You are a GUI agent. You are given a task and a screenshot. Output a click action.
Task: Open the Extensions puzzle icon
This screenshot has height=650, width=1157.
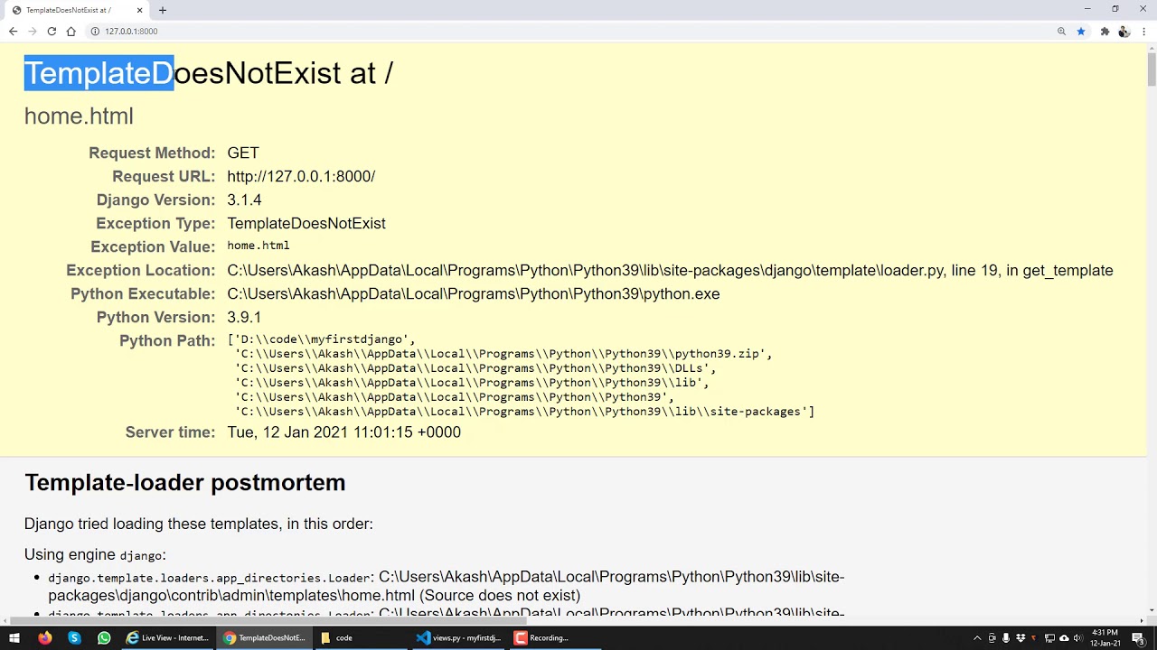(1105, 32)
